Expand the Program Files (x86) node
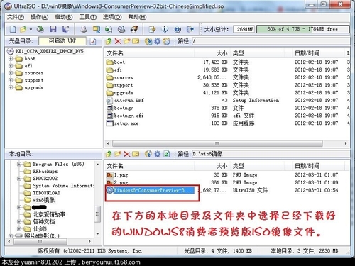355x266 pixels. tap(19, 164)
